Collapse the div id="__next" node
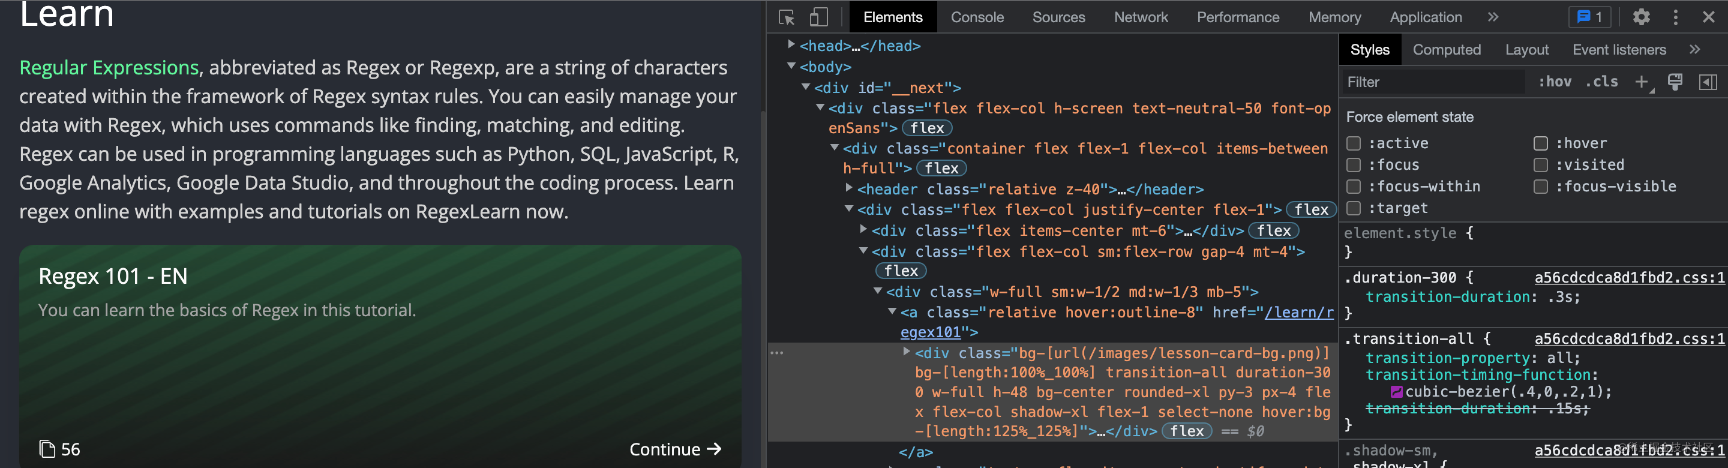 pyautogui.click(x=806, y=86)
